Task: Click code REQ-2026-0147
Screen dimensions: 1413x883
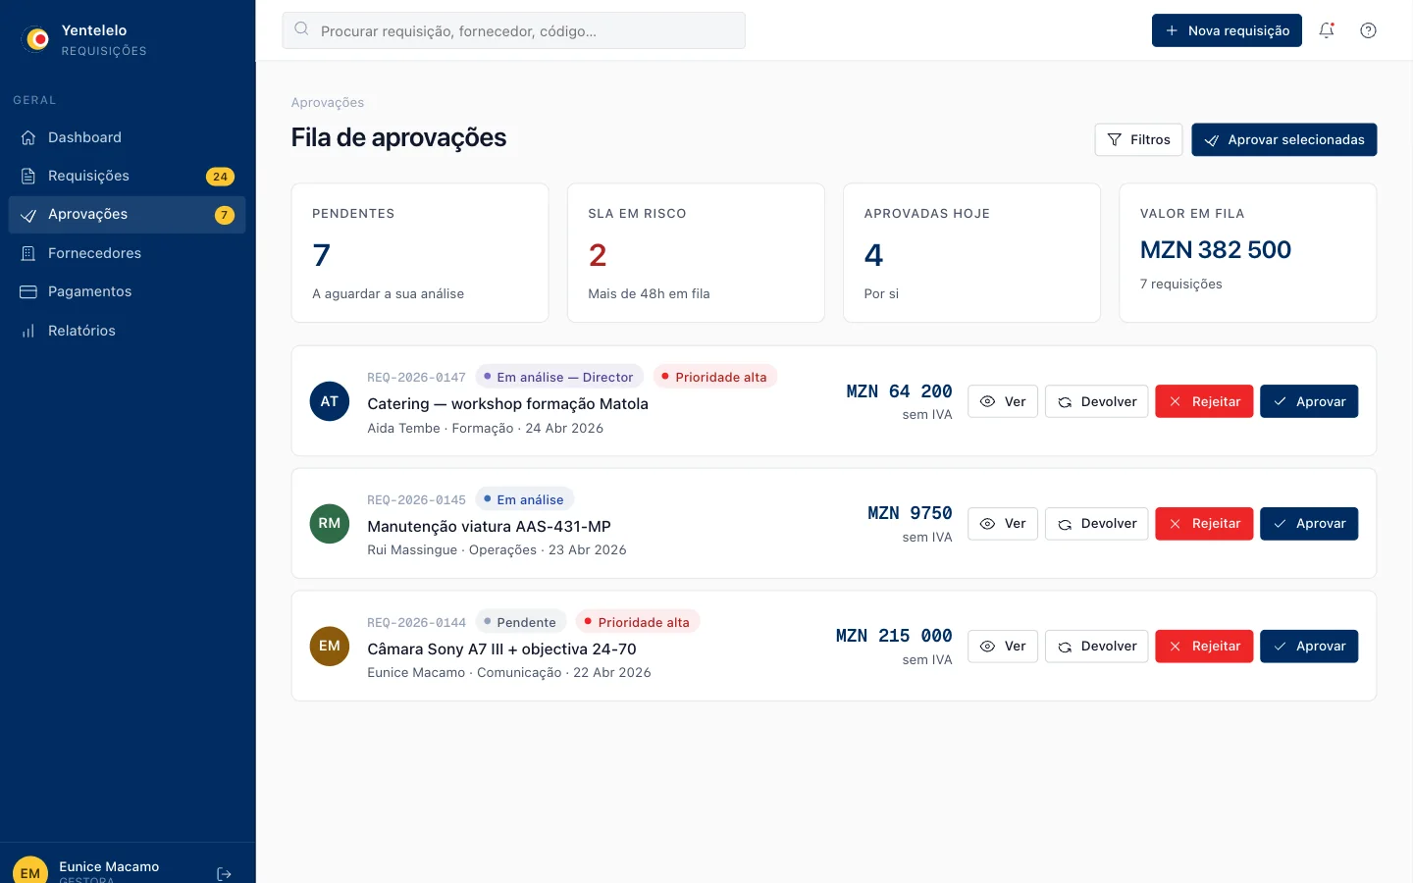Action: pos(416,377)
